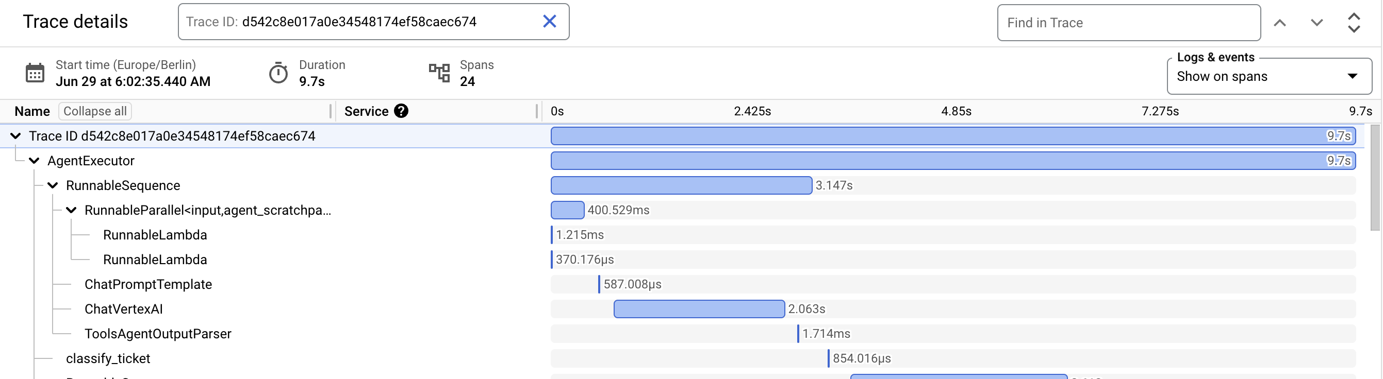Click the Spans hierarchy icon
The height and width of the screenshot is (379, 1383).
click(x=439, y=73)
